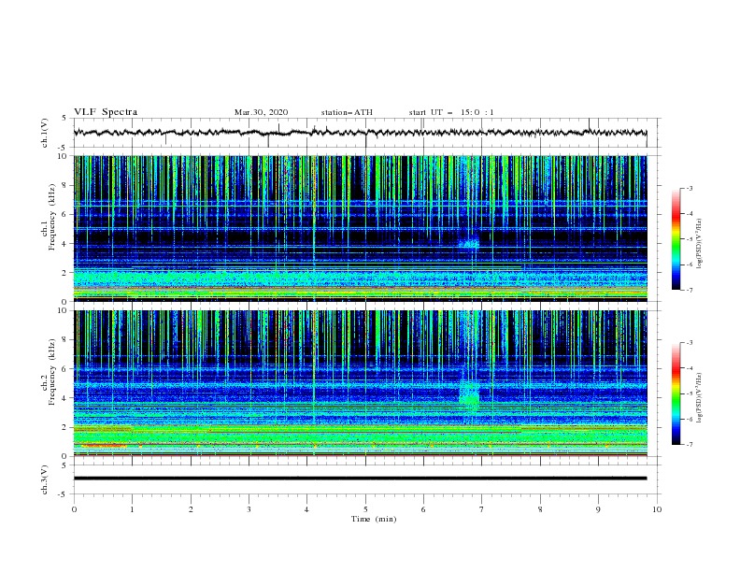Viewport: 740px width, 572px height.
Task: Click the "6" frequency tick of ch.2 spectrogram
Action: (x=65, y=368)
